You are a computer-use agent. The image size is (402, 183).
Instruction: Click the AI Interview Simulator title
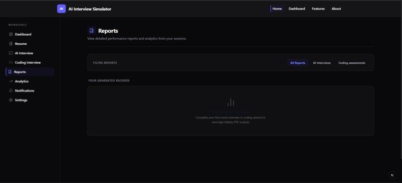90,9
